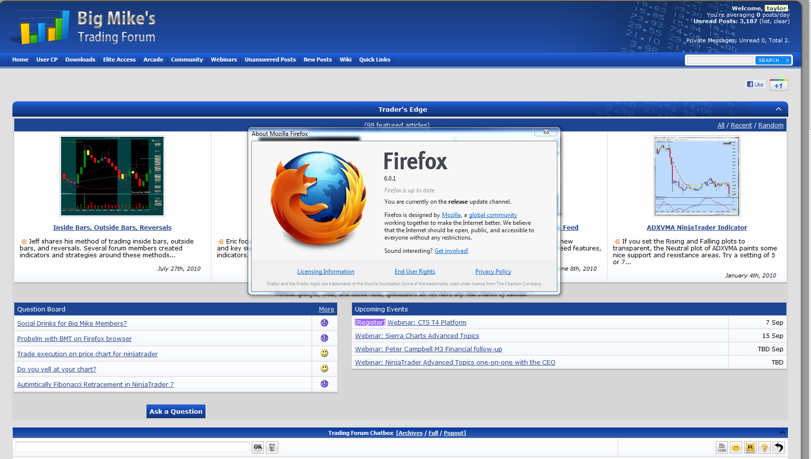Click the Facebook Like button

(755, 85)
